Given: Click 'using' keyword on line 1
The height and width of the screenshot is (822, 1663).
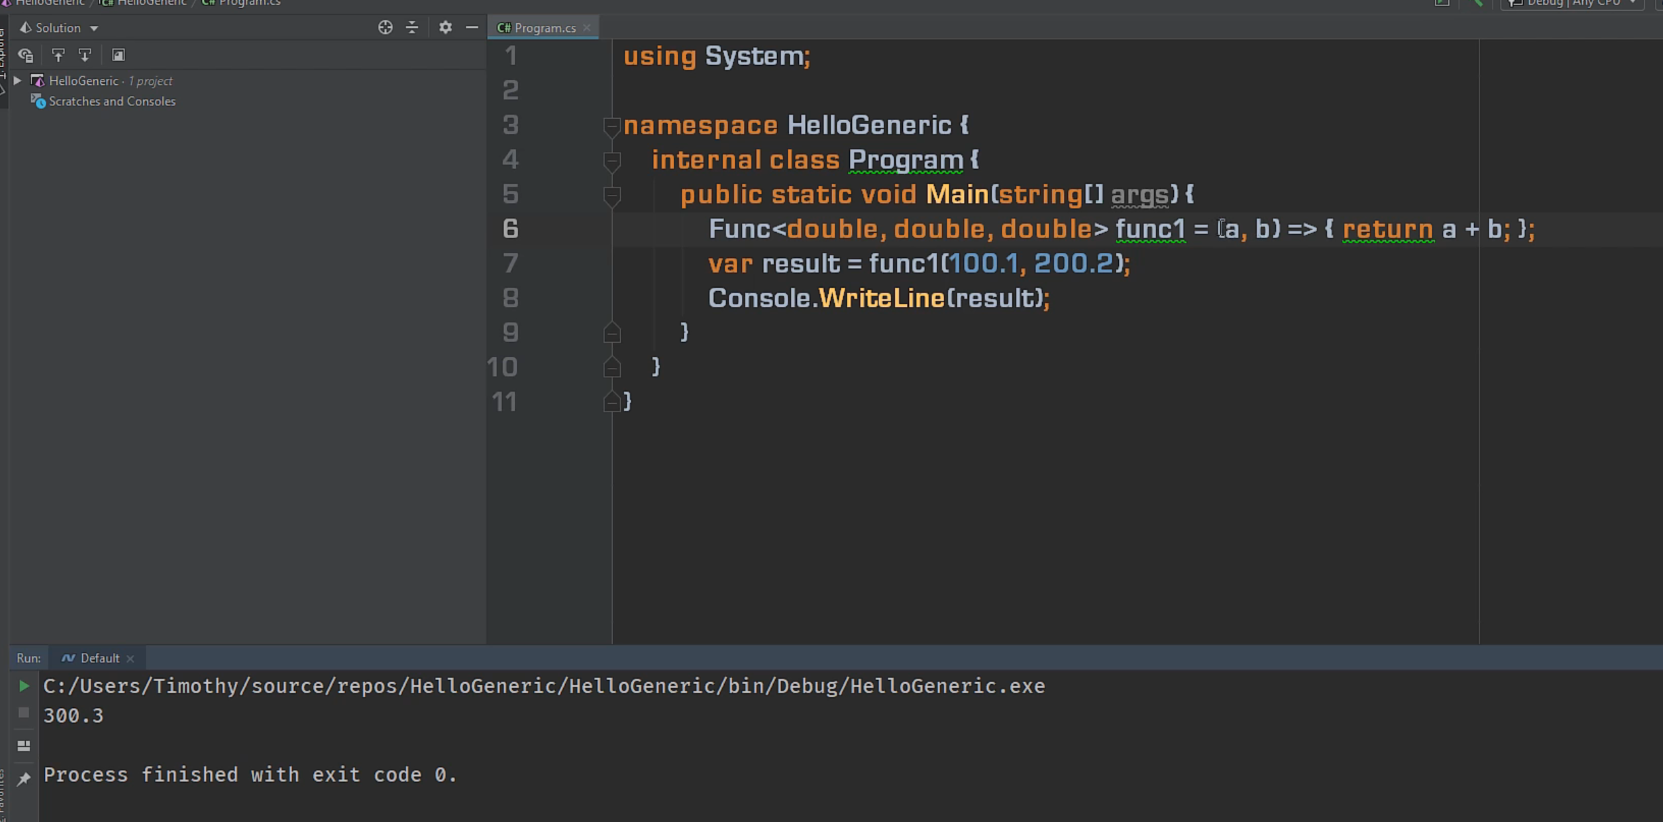Looking at the screenshot, I should (660, 56).
